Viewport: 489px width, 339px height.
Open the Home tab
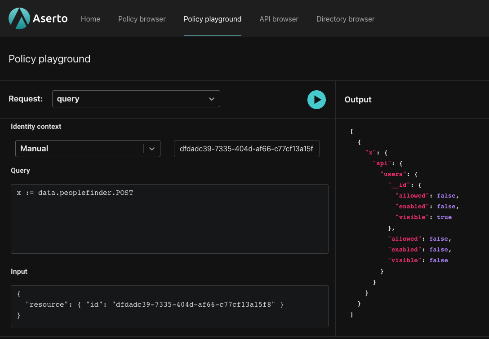coord(90,19)
